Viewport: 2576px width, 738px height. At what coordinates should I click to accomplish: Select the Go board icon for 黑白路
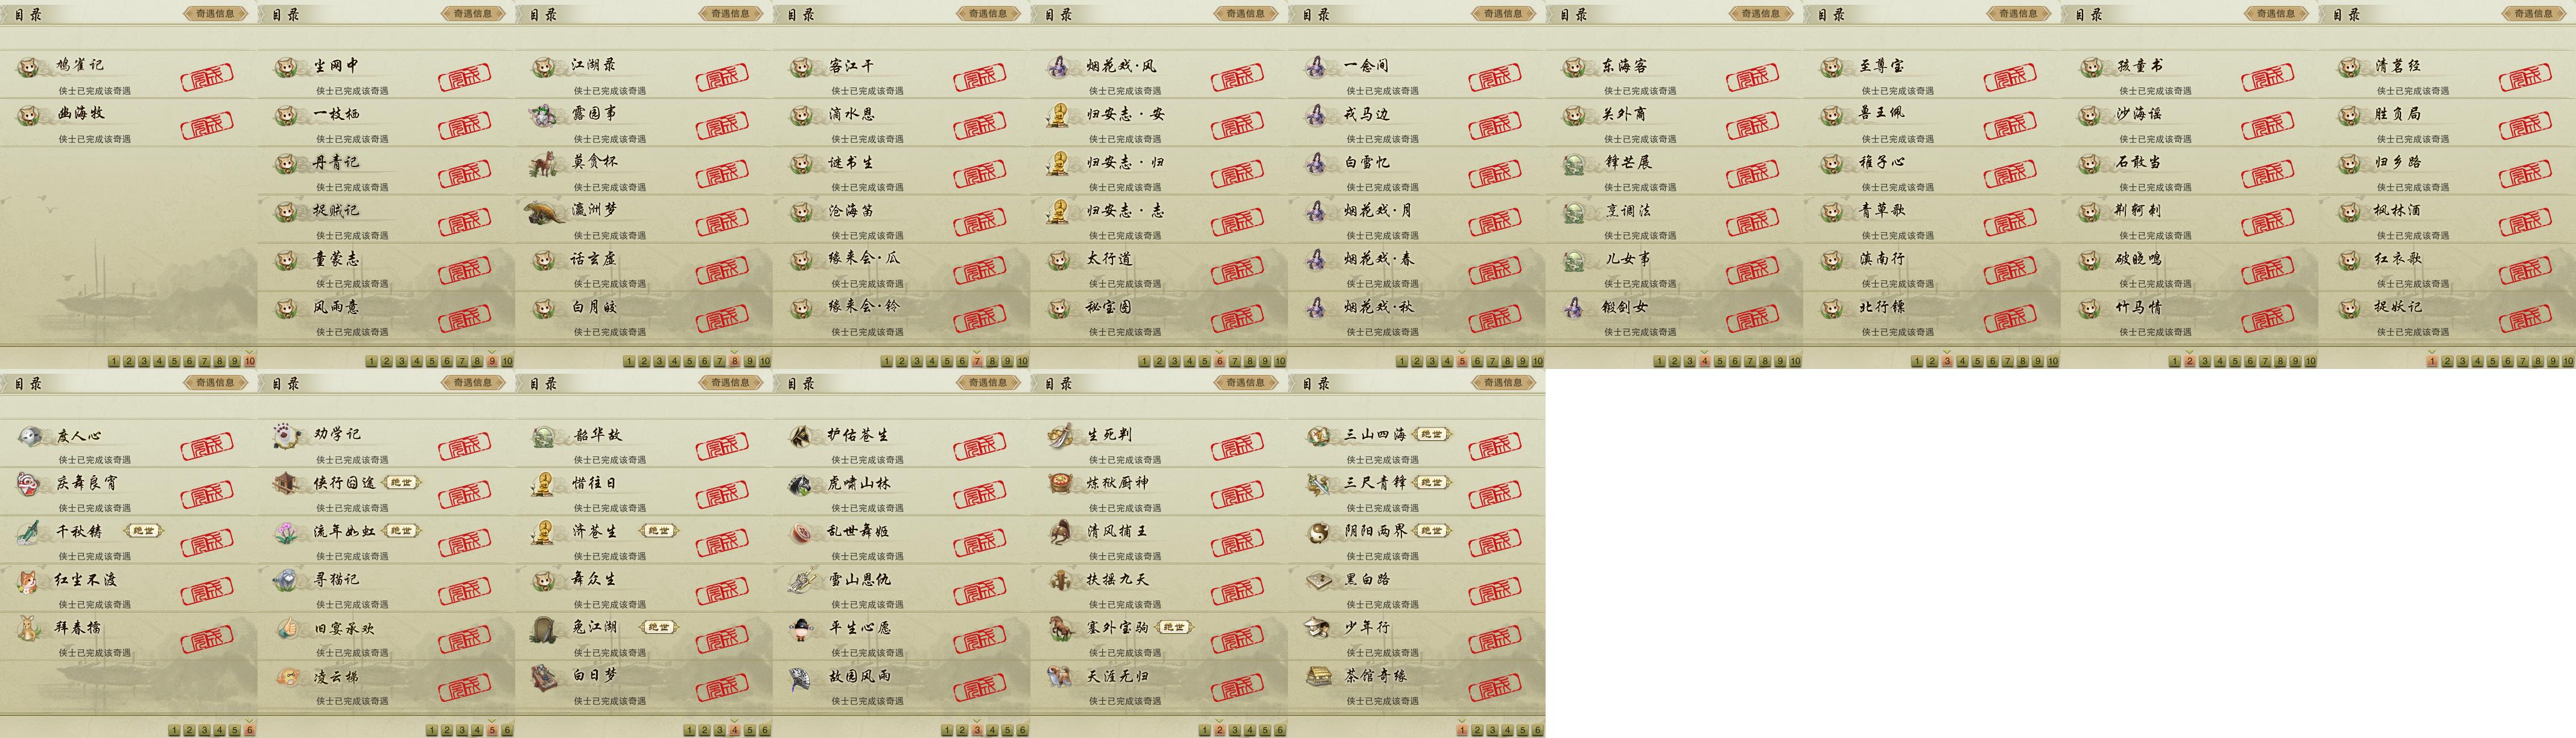(1317, 581)
